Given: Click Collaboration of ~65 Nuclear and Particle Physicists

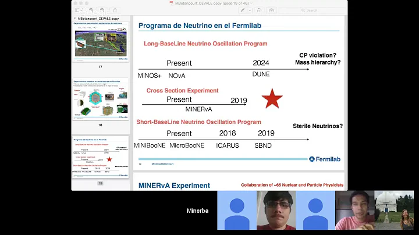Looking at the screenshot, I should [x=292, y=185].
